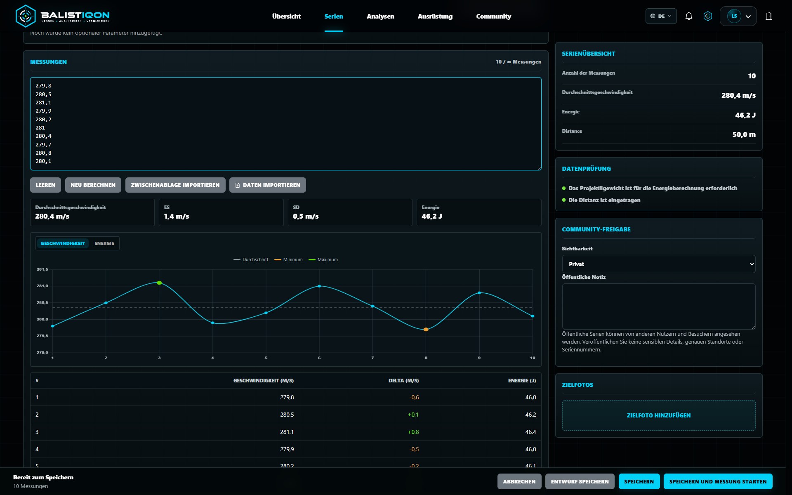This screenshot has width=792, height=495.
Task: Click the hexagon target icon in header
Action: pyautogui.click(x=708, y=16)
